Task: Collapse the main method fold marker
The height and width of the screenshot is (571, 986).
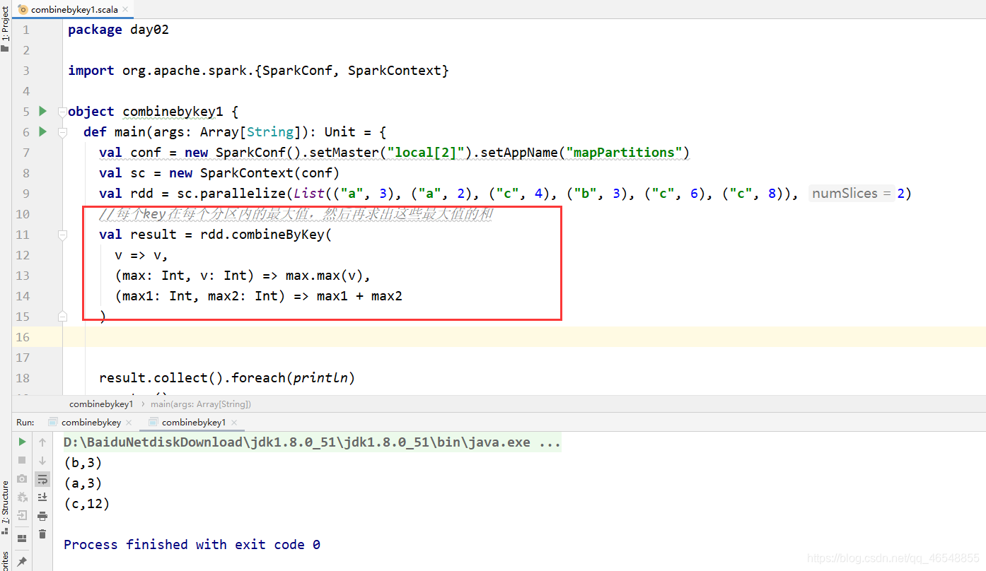Action: point(62,132)
